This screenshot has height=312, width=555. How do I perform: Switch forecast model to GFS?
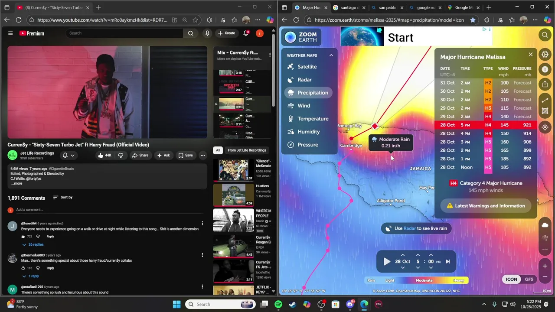[x=529, y=279]
